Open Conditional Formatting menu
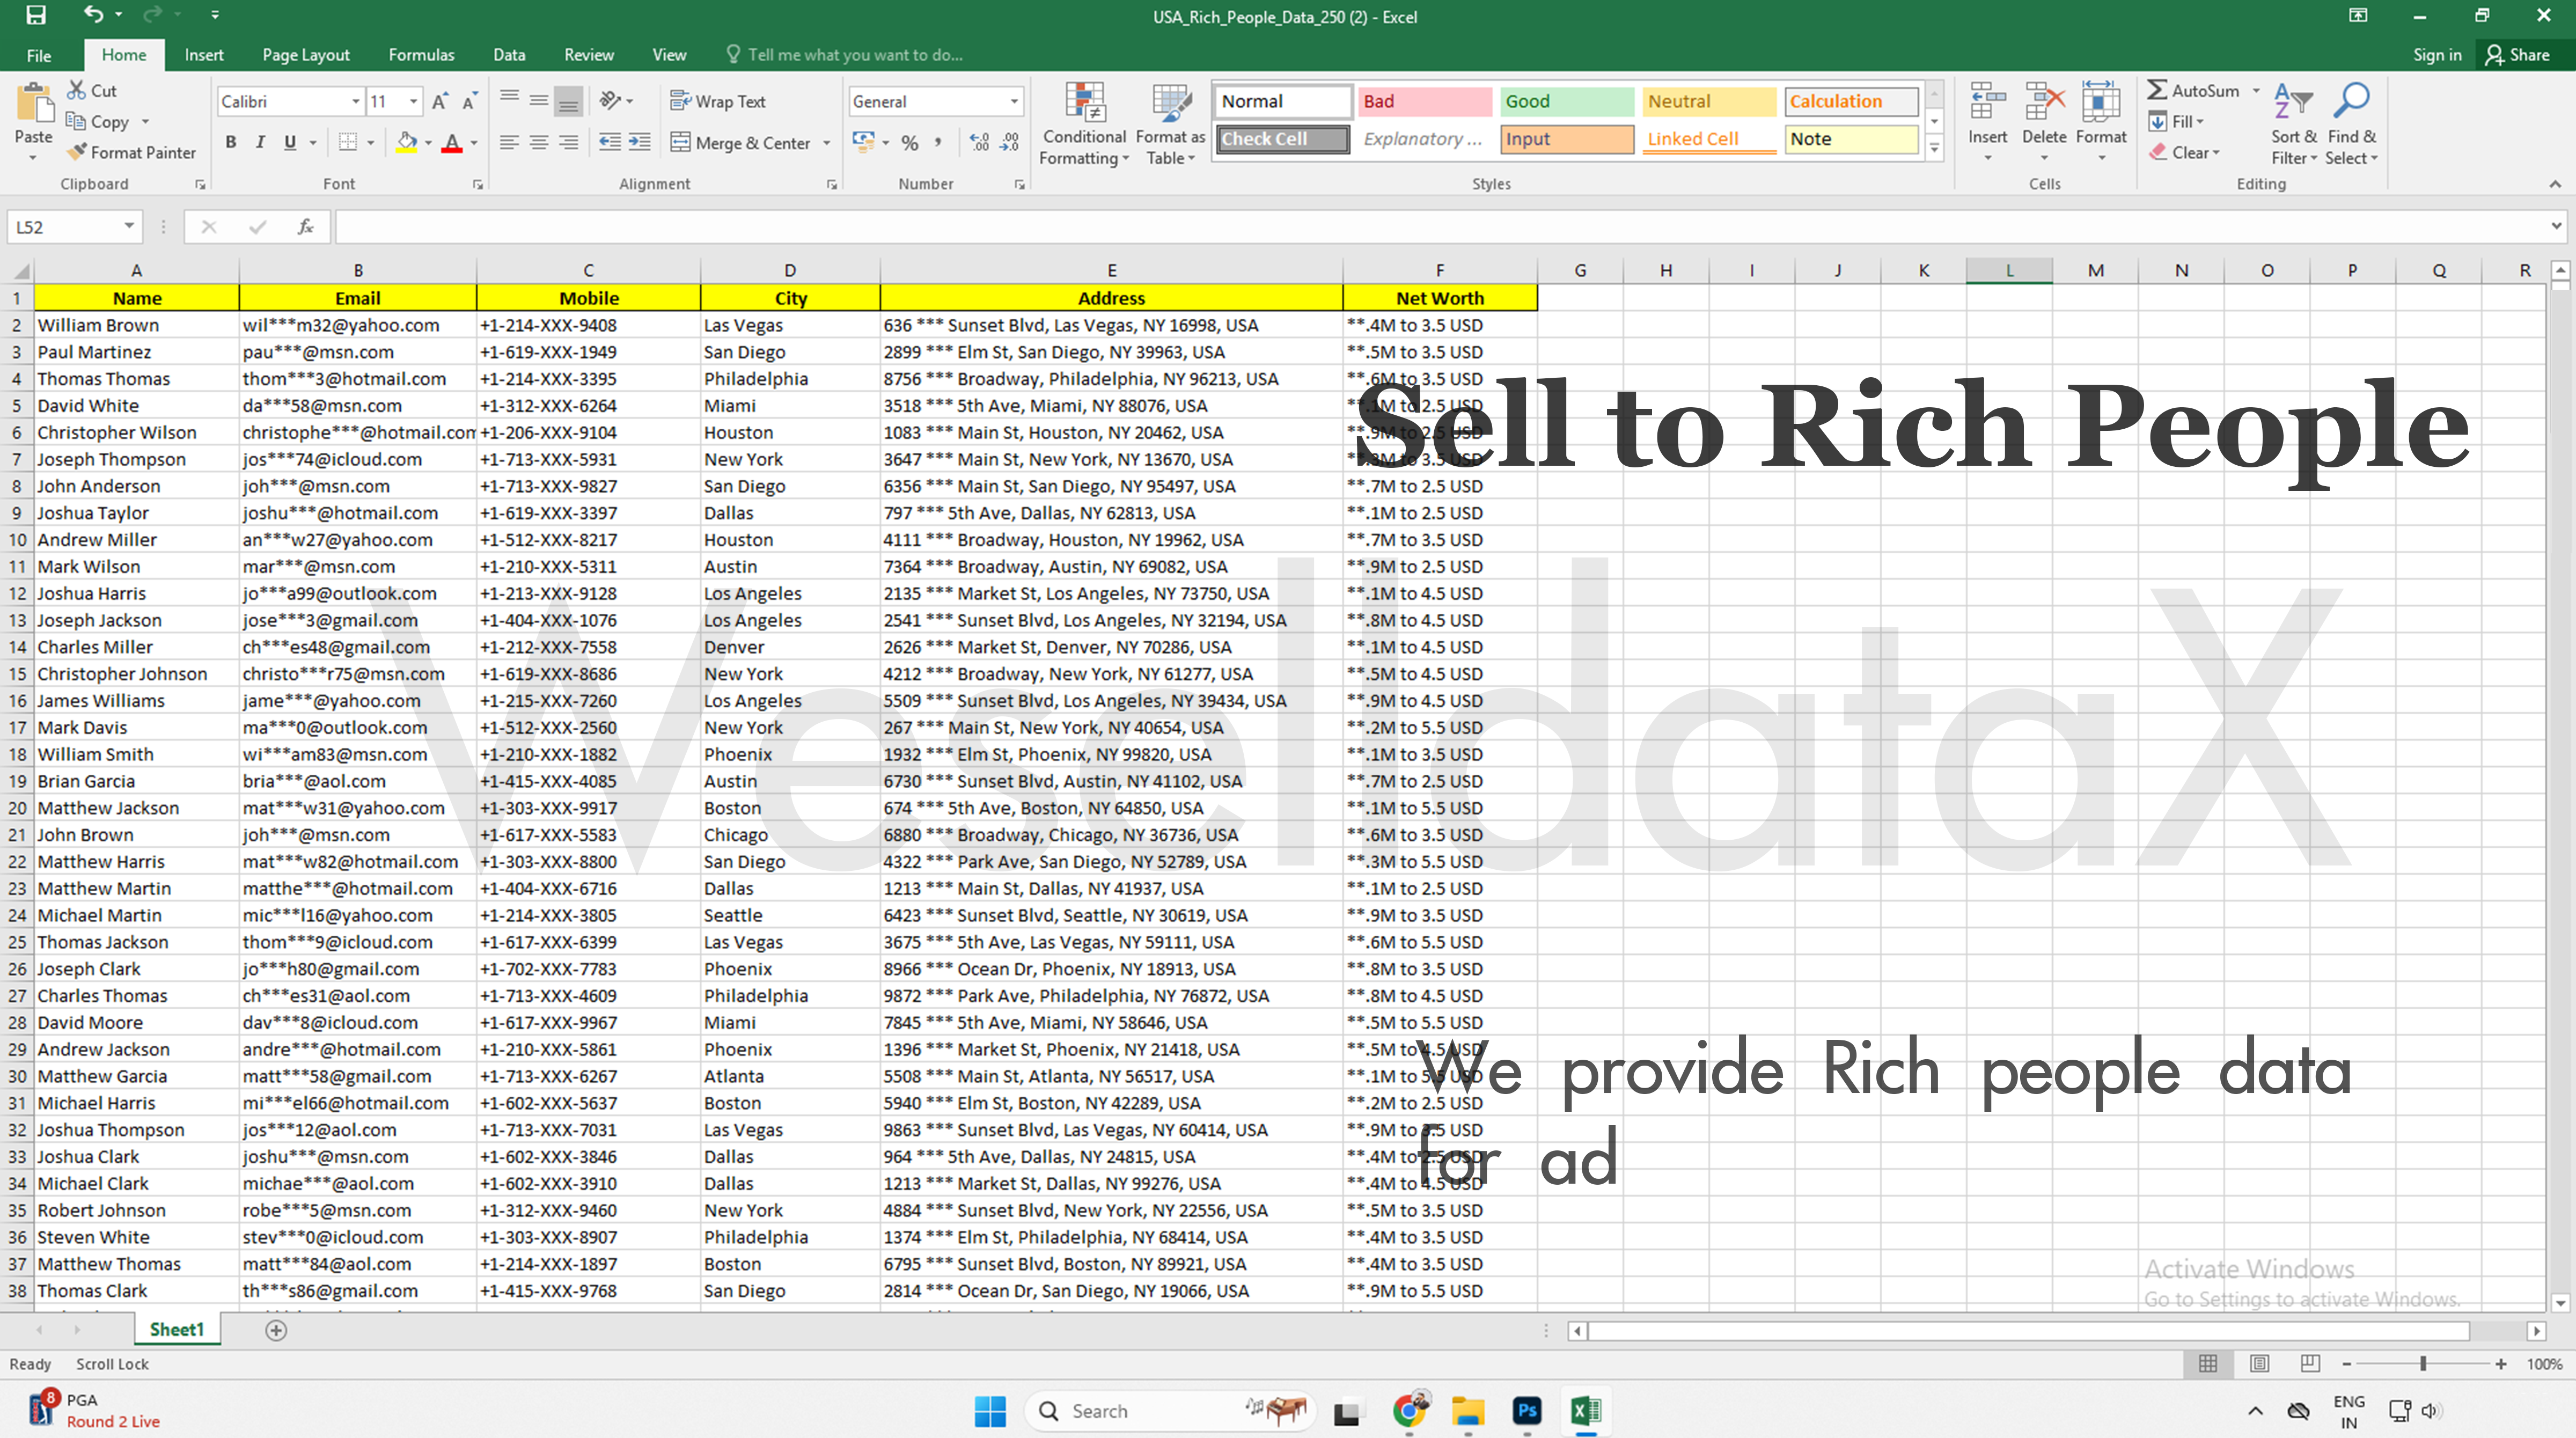This screenshot has width=2576, height=1438. click(1084, 123)
